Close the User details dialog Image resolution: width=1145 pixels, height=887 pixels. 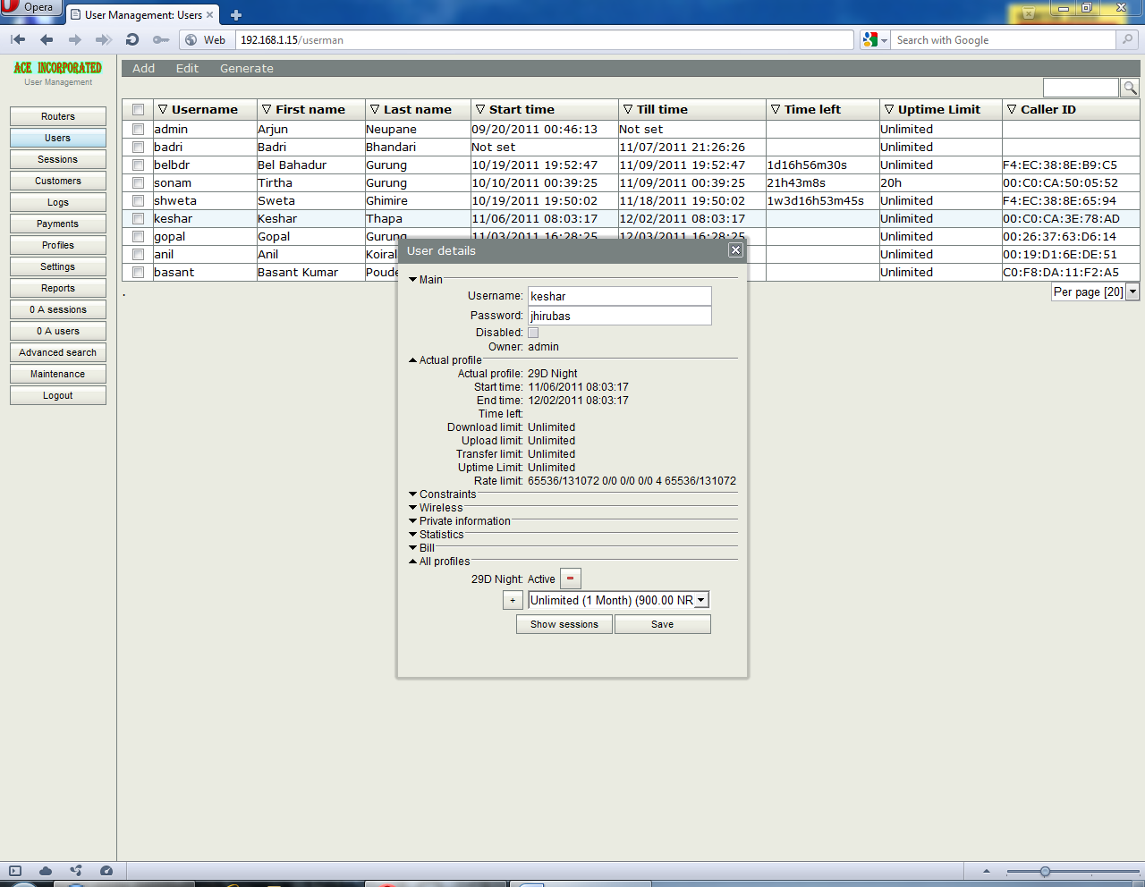tap(735, 250)
